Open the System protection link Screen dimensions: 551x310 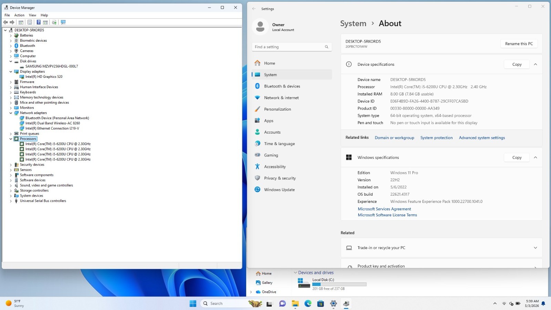436,138
